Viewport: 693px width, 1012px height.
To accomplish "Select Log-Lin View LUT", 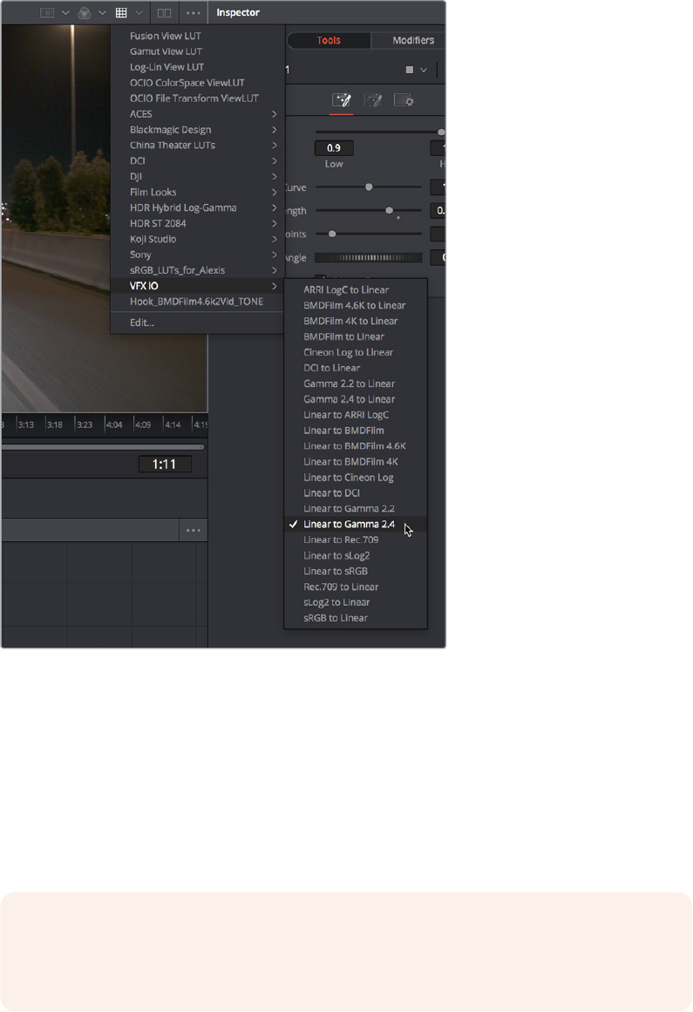I will click(x=198, y=67).
